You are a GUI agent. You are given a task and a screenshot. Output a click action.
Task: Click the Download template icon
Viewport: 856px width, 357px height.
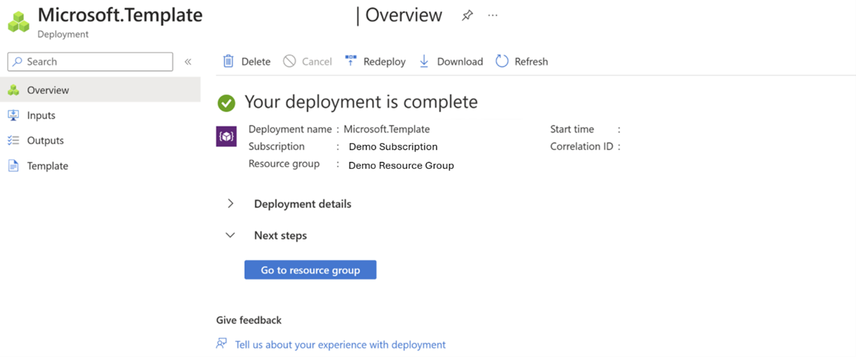(425, 62)
